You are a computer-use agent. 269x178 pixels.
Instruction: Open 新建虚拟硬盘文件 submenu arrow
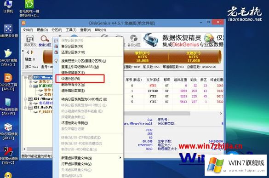coord(120,158)
